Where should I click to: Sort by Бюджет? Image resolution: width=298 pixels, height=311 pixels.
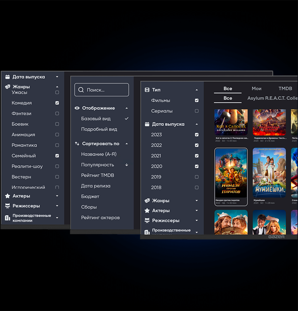(x=90, y=196)
